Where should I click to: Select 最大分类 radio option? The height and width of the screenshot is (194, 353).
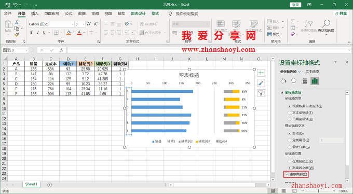(x=290, y=147)
